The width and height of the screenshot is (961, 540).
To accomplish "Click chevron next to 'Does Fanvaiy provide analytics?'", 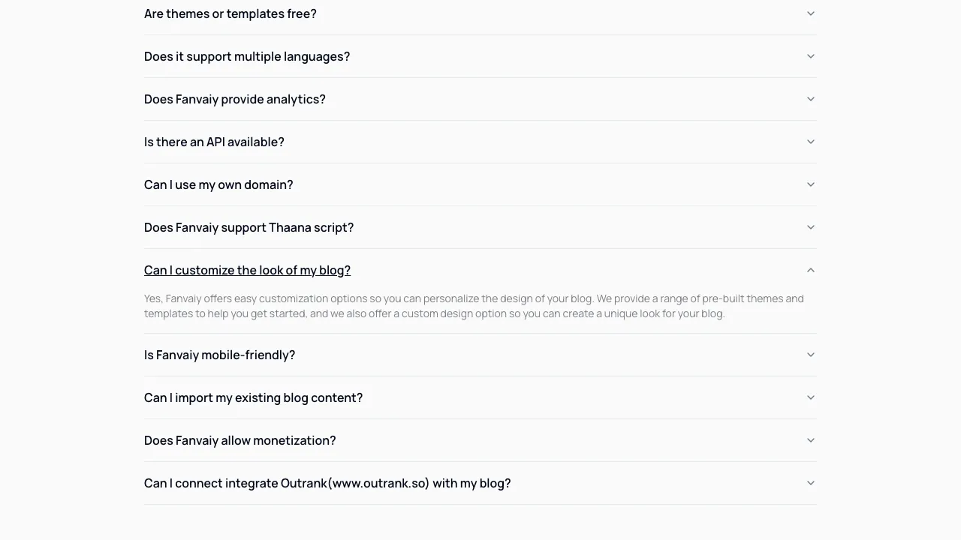I will (x=810, y=99).
